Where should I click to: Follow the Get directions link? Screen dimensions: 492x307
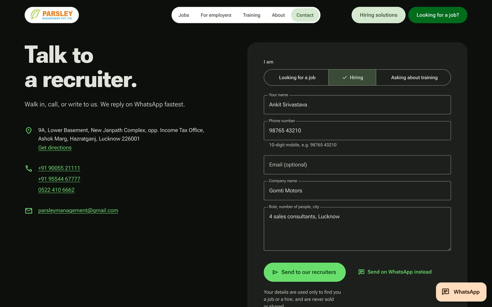[x=55, y=148]
